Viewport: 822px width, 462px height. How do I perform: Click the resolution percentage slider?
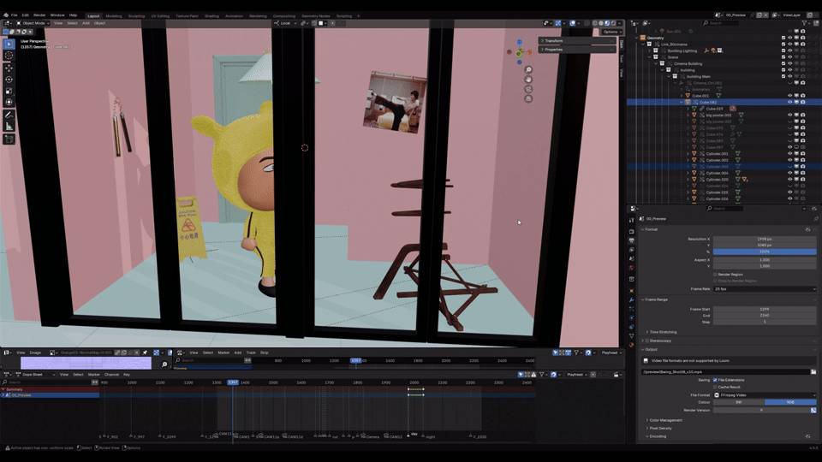(765, 252)
